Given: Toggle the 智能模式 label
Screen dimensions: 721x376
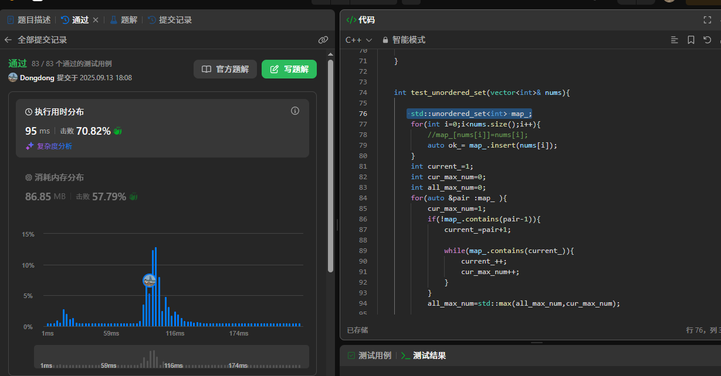Looking at the screenshot, I should click(x=409, y=40).
